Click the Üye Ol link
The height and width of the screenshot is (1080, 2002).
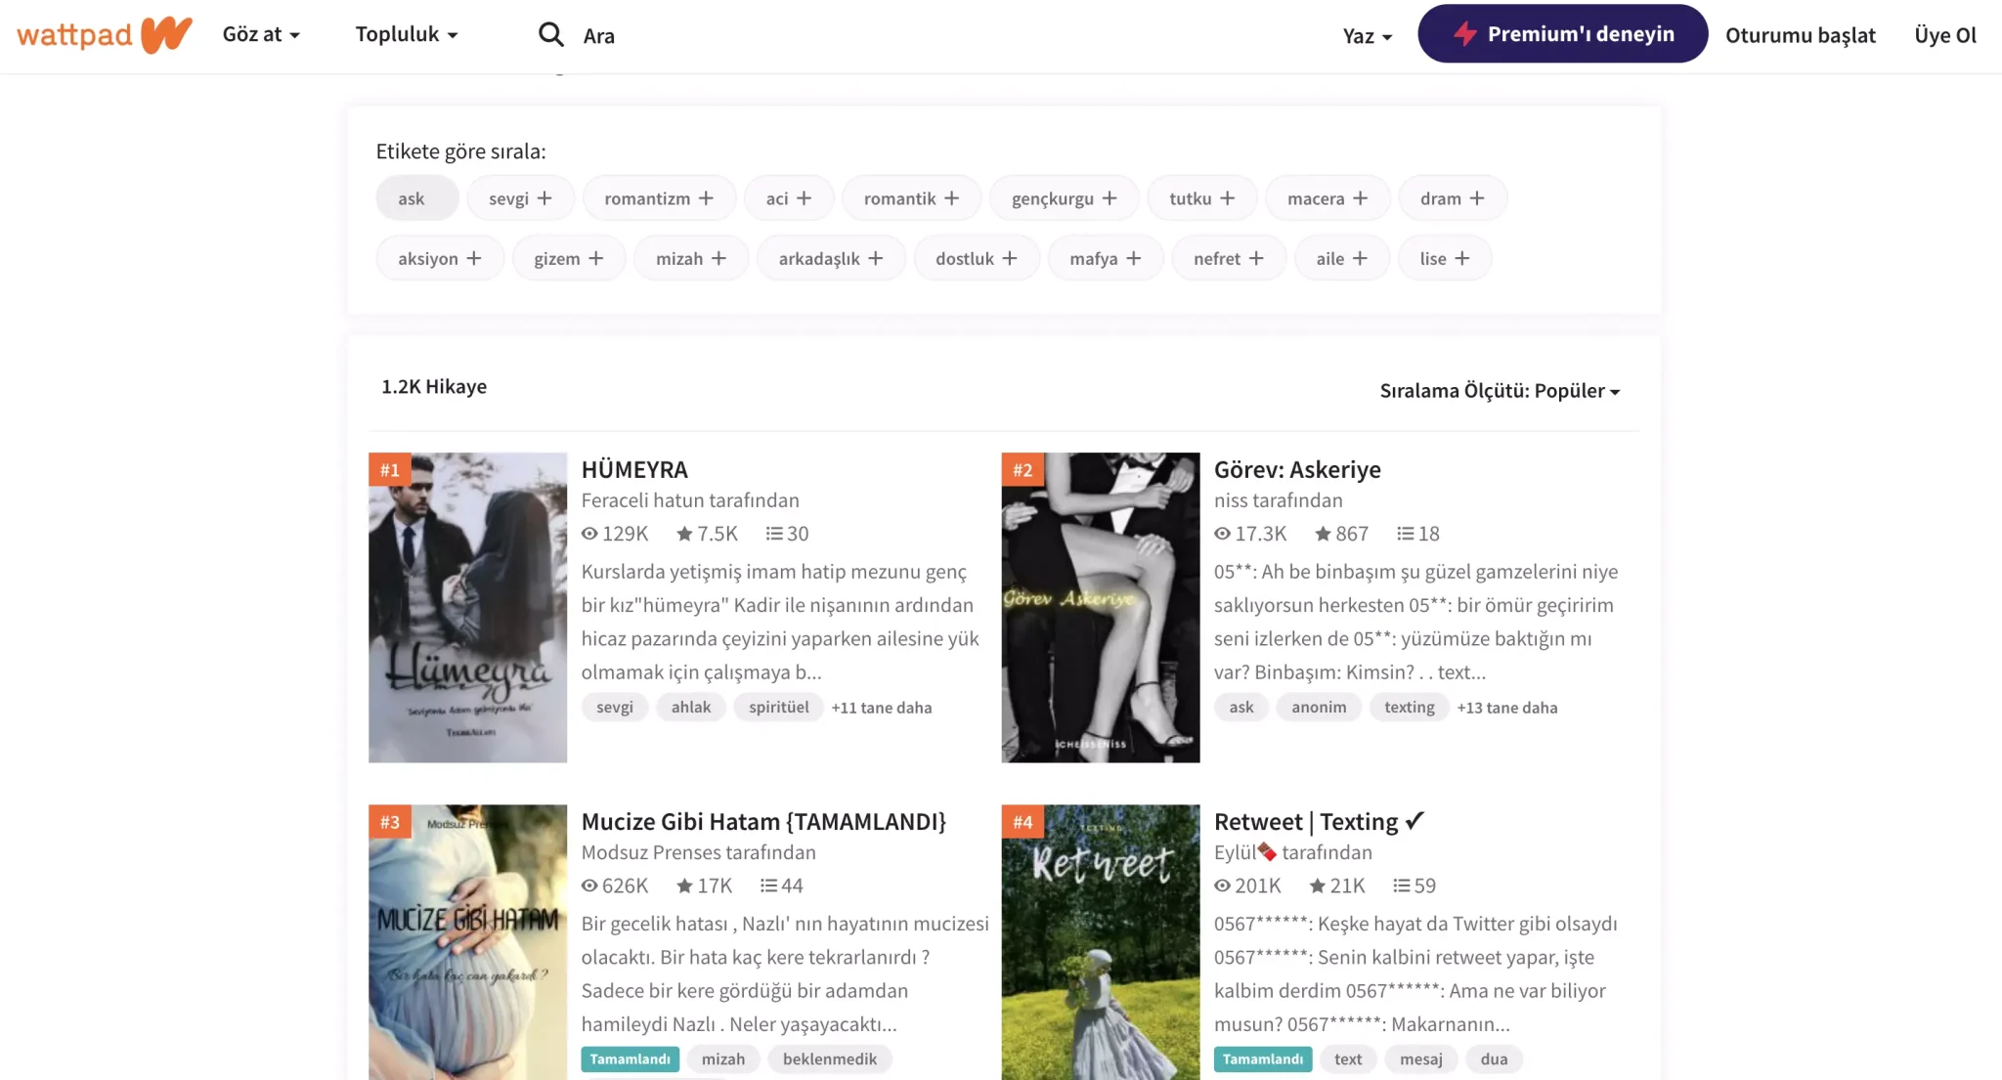(x=1944, y=35)
